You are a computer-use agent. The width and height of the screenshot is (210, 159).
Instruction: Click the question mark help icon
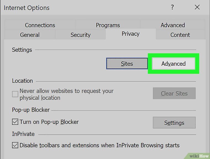coord(172,7)
